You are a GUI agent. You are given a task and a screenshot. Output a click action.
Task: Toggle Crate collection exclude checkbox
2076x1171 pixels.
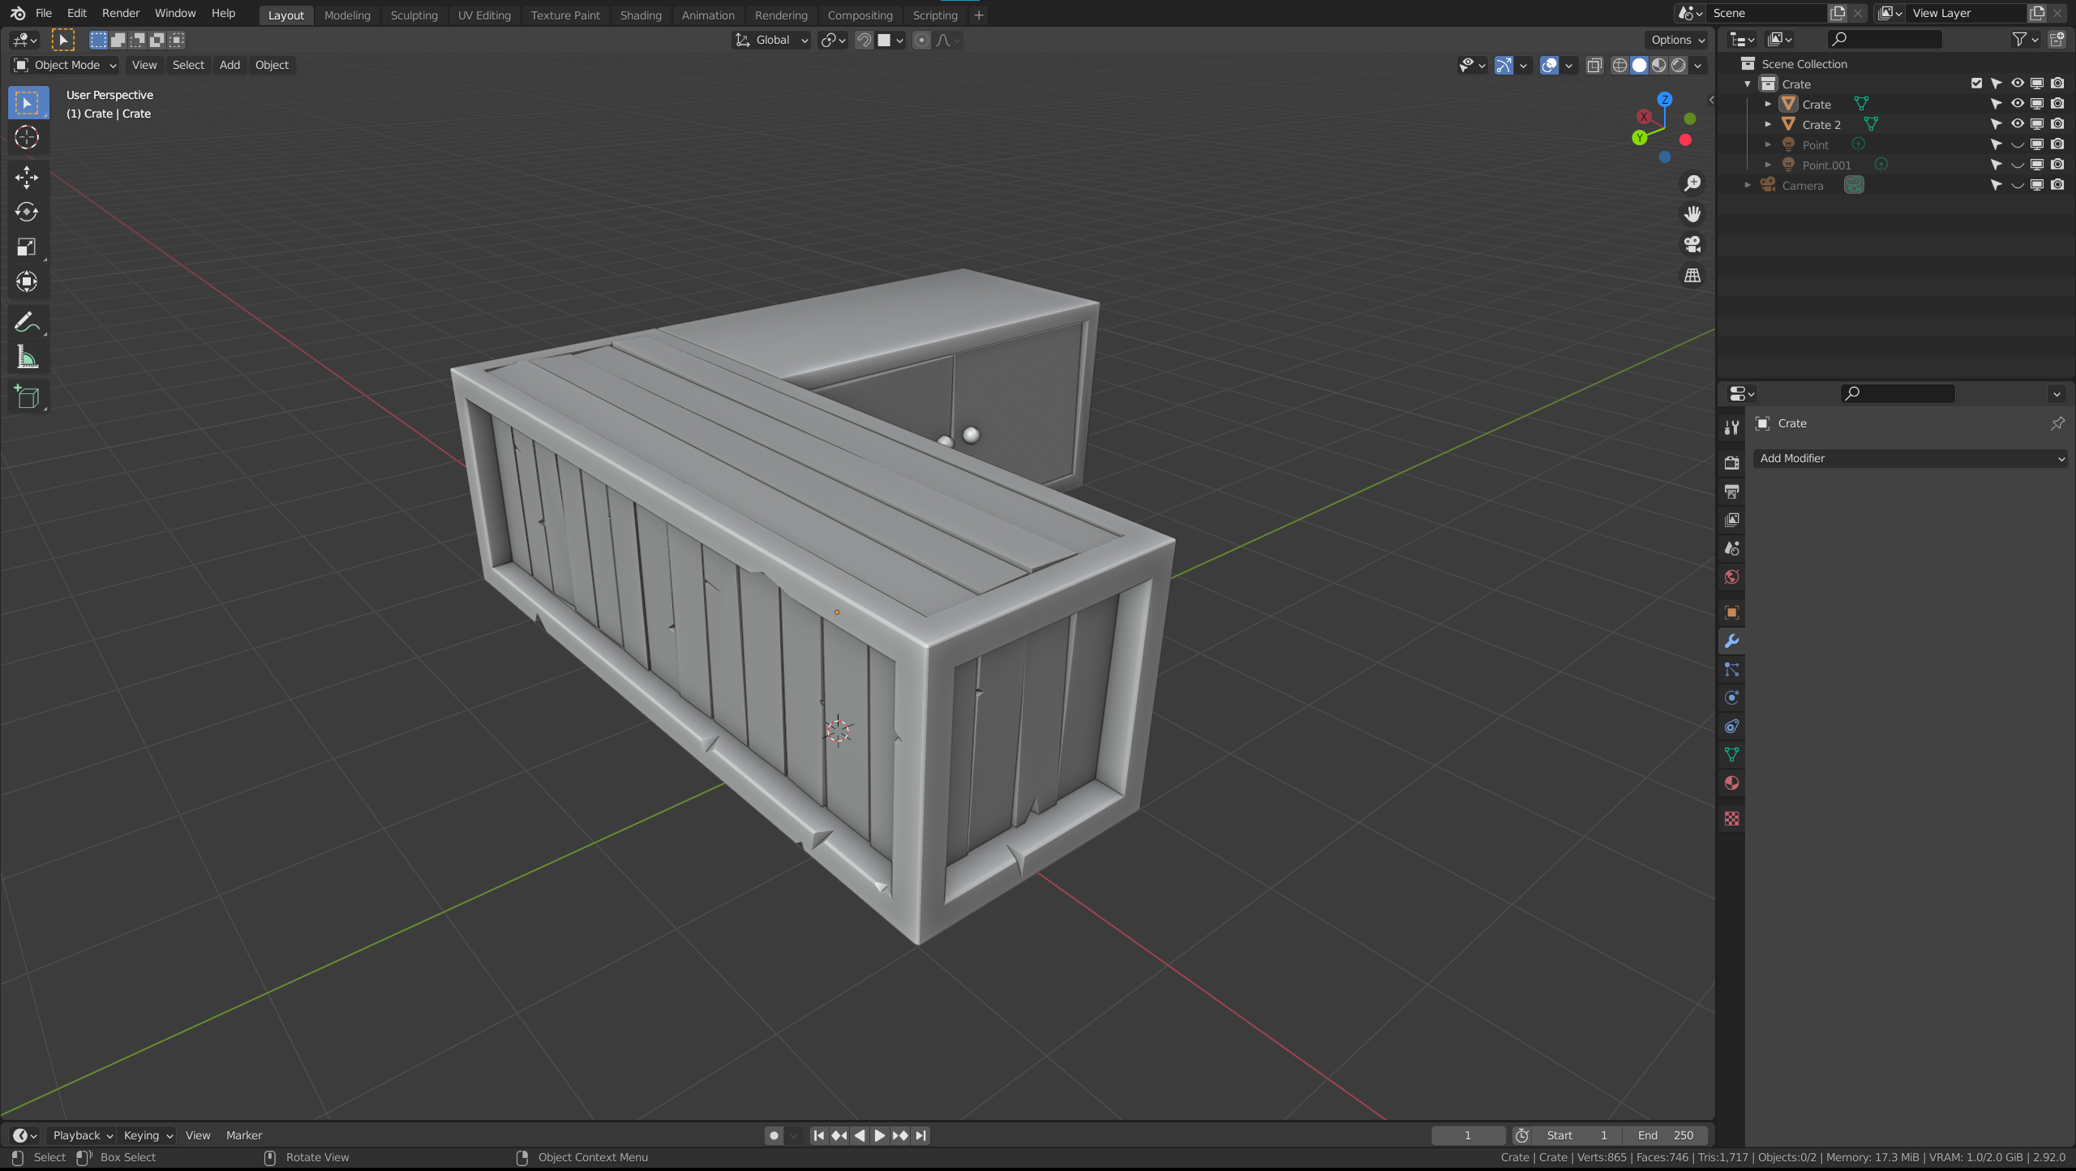(x=1976, y=84)
